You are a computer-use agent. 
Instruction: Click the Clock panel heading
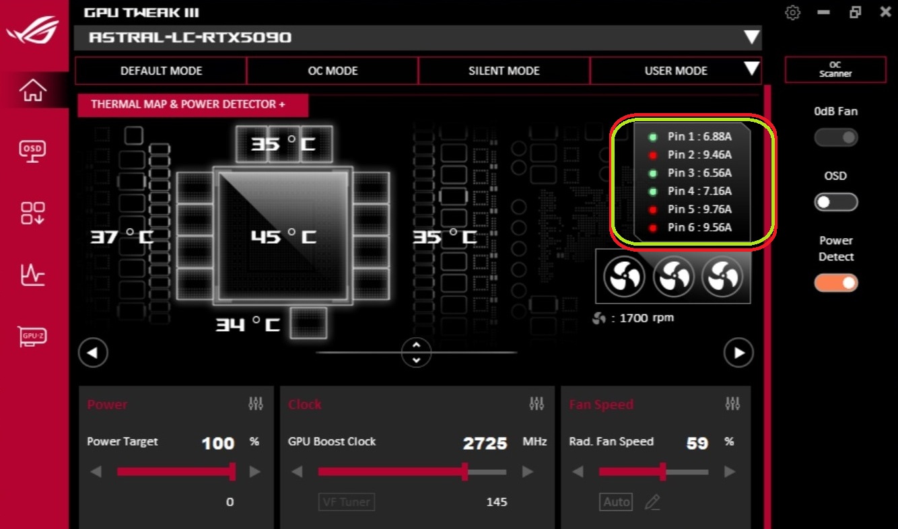[305, 404]
